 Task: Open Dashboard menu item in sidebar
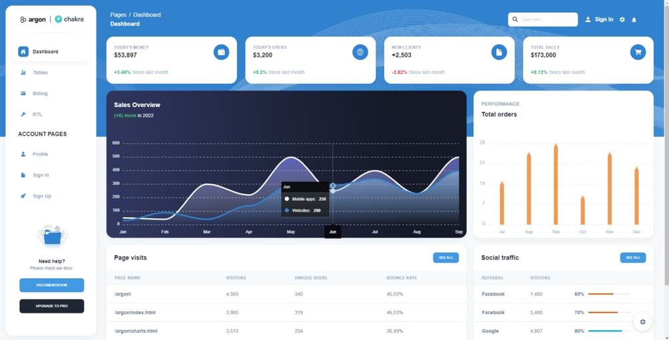(x=52, y=52)
